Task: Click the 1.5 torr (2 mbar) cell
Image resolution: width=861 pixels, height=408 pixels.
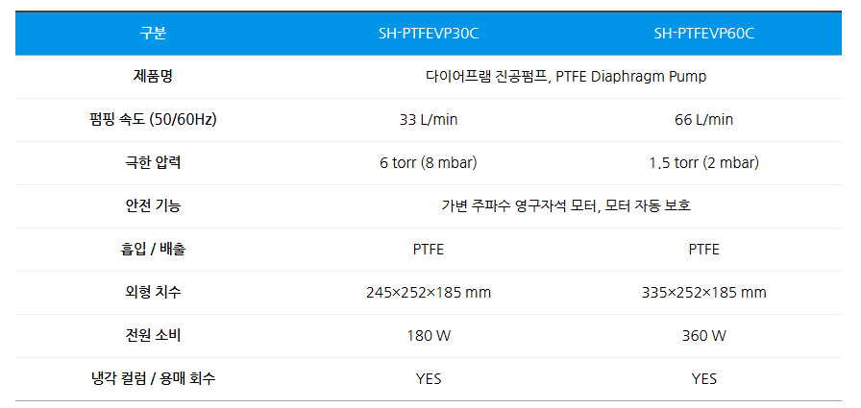Action: pyautogui.click(x=703, y=163)
